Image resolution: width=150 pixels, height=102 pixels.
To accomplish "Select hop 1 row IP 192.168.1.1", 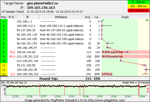I will tap(24, 21).
